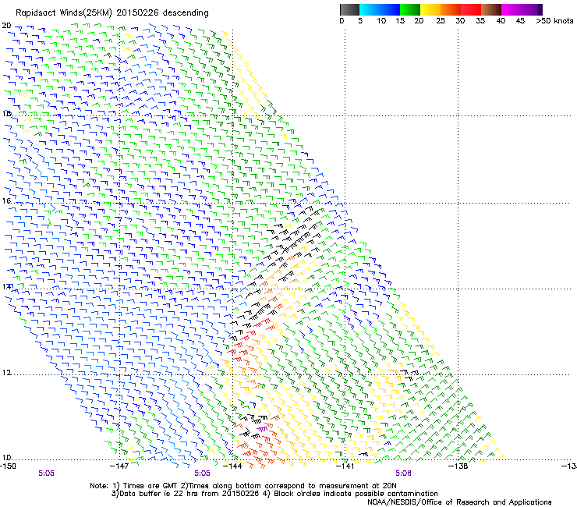
Task: Click the brown 35–40 knots color bar segment
Action: pos(491,9)
